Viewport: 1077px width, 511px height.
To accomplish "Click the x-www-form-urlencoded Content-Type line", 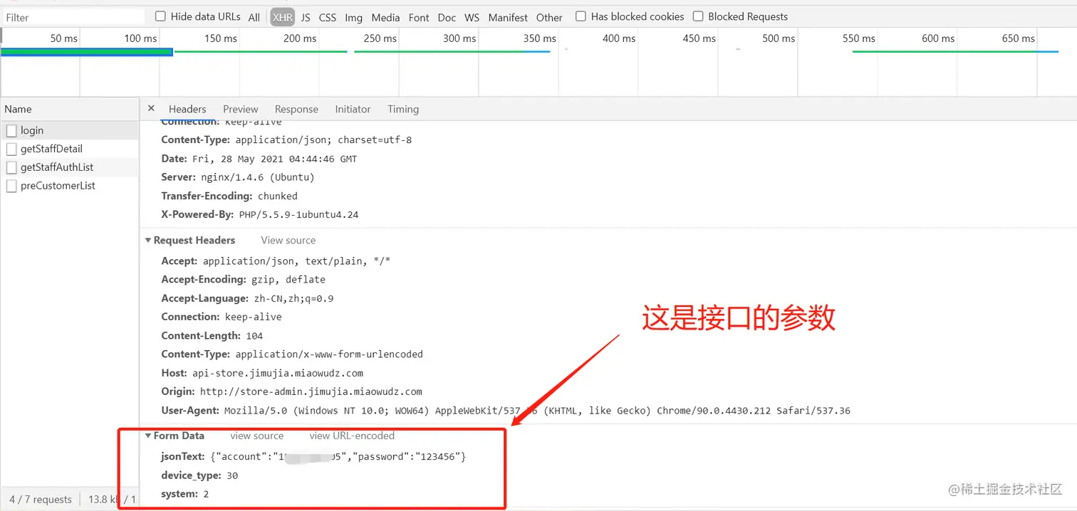I will click(x=292, y=354).
